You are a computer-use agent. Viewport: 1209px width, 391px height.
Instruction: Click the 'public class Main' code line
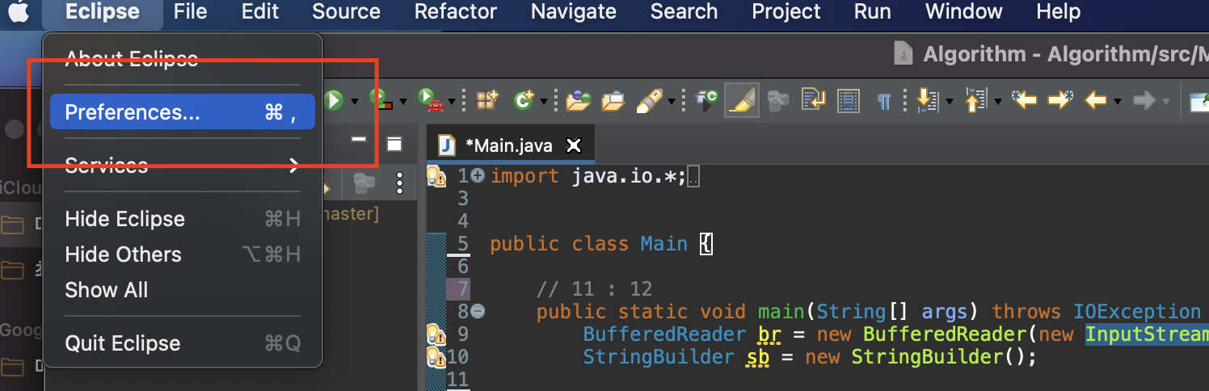coord(600,243)
